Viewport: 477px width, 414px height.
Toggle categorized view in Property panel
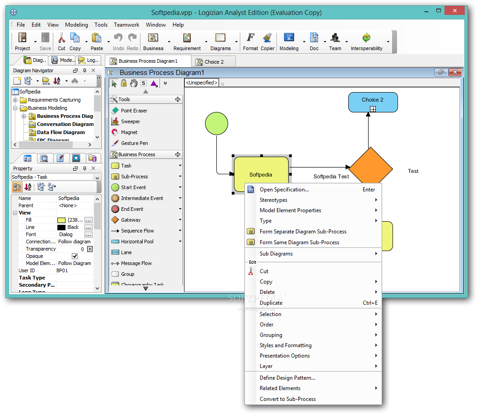coord(17,187)
